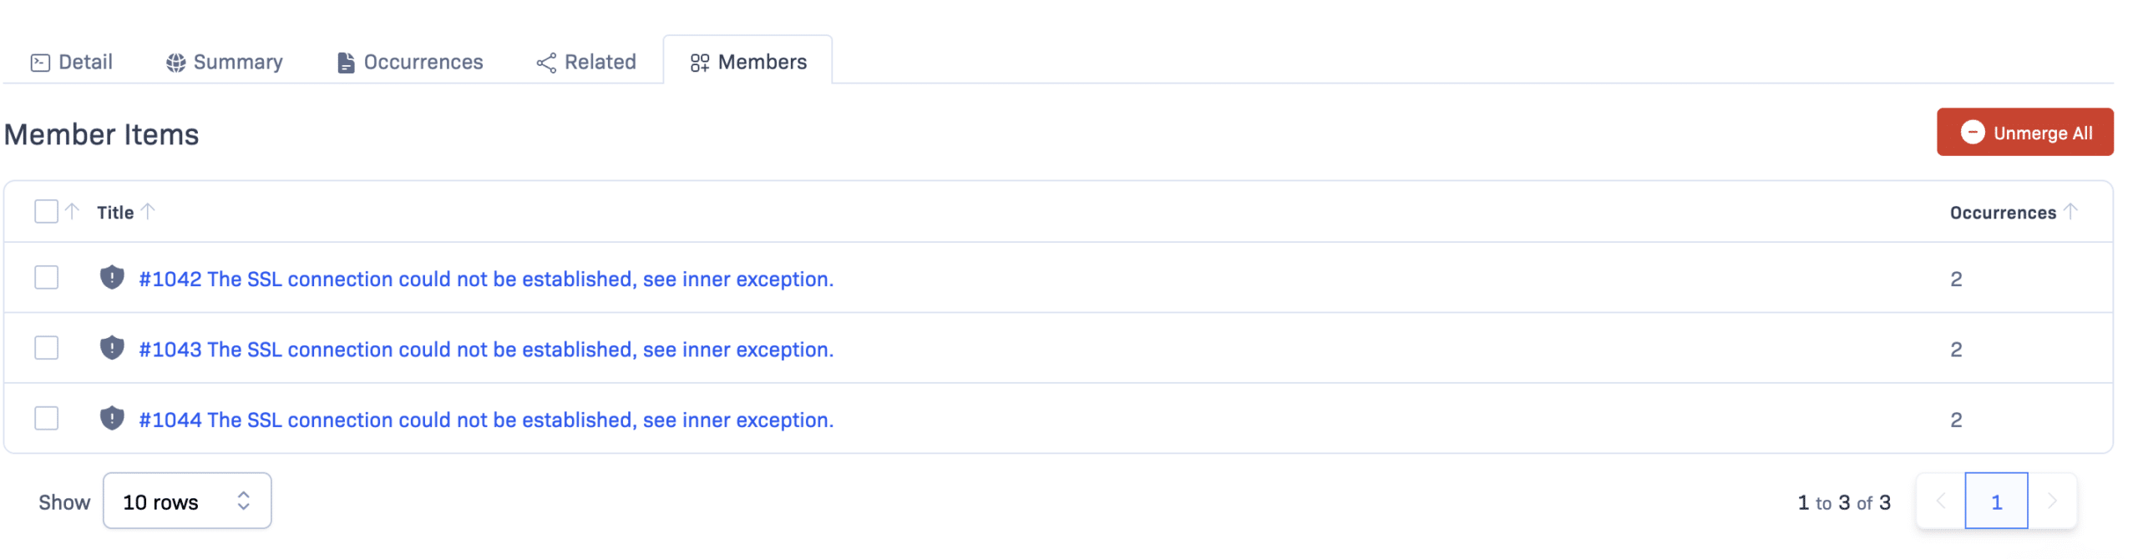Image resolution: width=2138 pixels, height=559 pixels.
Task: Click the shield icon beside item #1043
Action: [x=112, y=348]
